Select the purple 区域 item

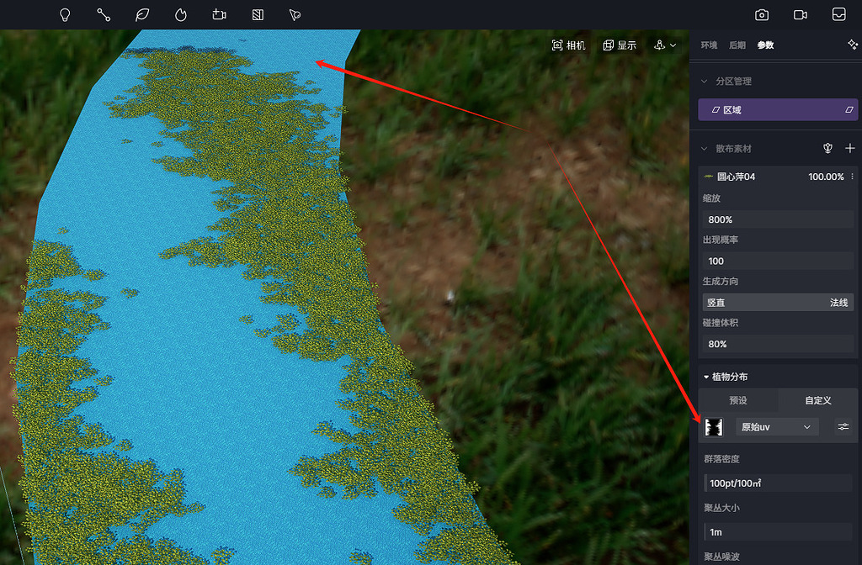click(x=778, y=109)
